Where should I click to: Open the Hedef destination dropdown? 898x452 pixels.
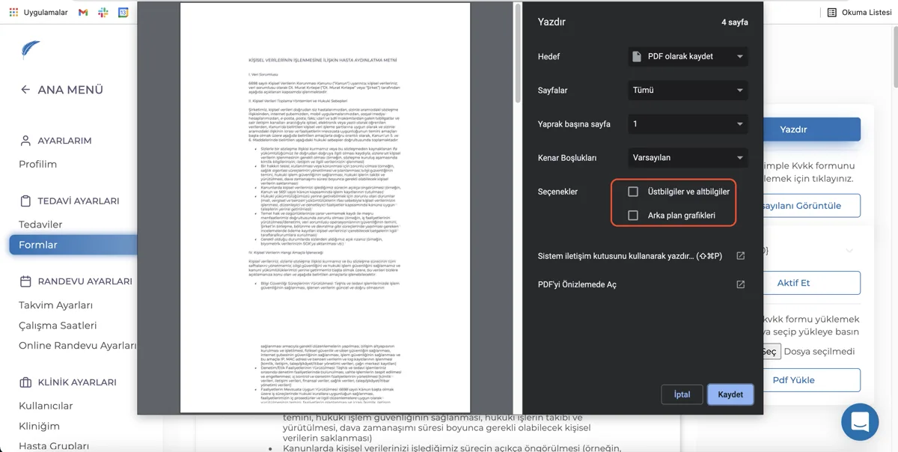coord(688,57)
